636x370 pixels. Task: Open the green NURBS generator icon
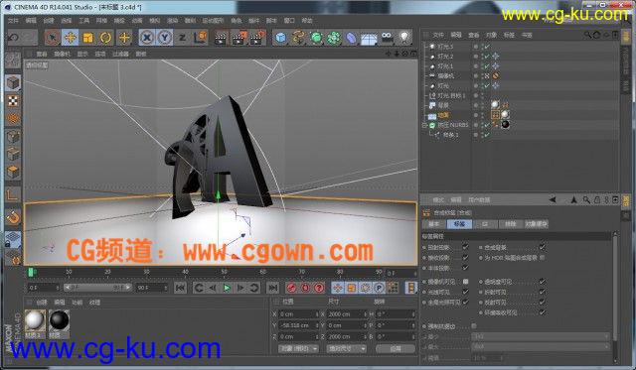click(316, 38)
